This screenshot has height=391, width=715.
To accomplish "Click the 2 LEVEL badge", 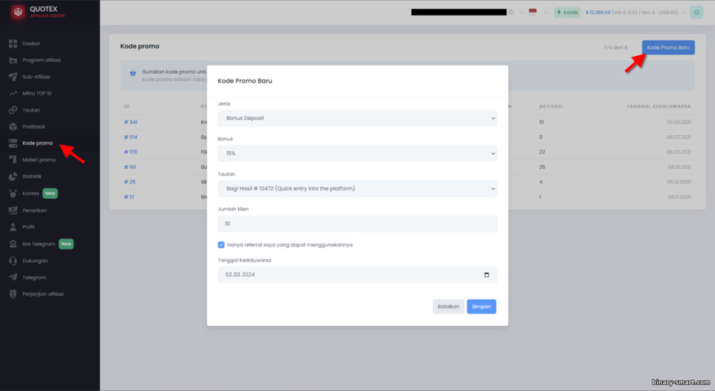I will pyautogui.click(x=567, y=13).
